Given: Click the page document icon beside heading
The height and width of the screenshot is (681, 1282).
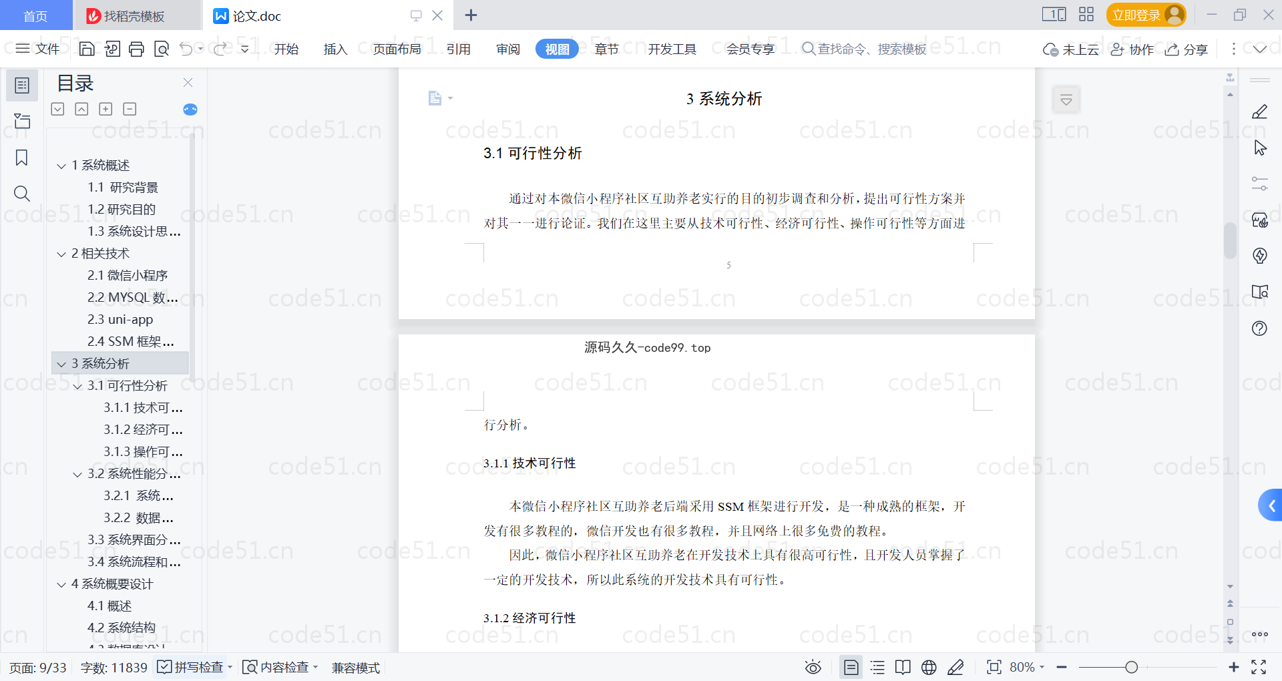Looking at the screenshot, I should [435, 98].
